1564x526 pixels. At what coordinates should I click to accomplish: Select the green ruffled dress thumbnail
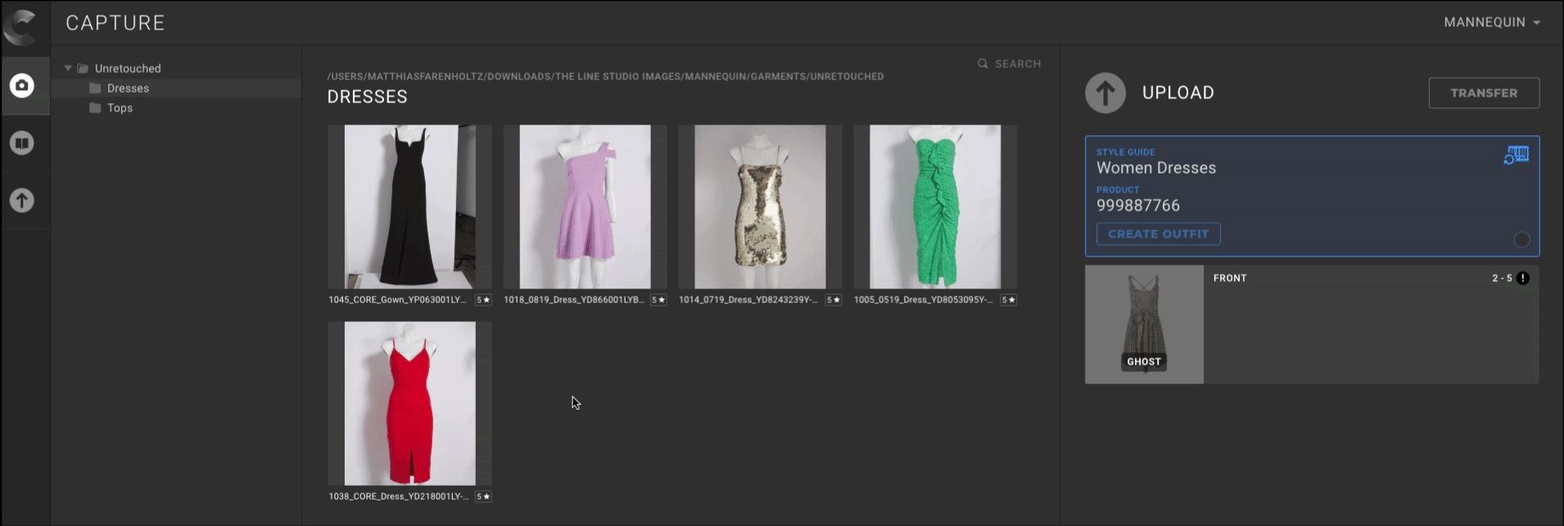pyautogui.click(x=934, y=206)
